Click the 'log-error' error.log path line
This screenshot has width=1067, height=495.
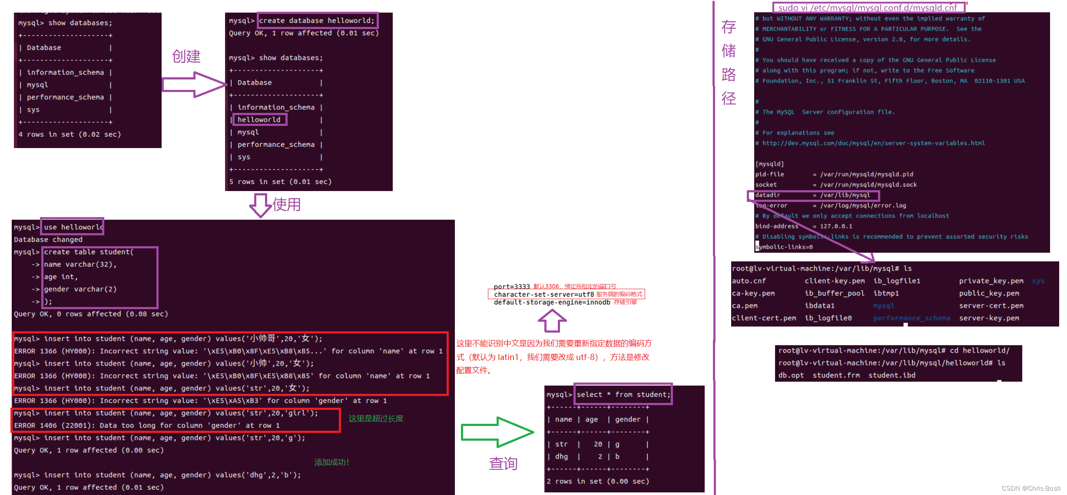[x=831, y=206]
